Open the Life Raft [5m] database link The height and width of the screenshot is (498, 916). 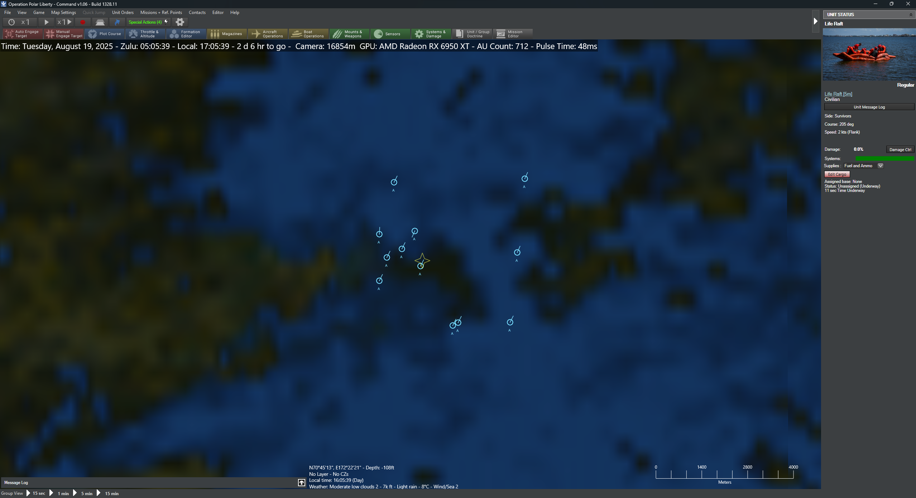pyautogui.click(x=838, y=93)
